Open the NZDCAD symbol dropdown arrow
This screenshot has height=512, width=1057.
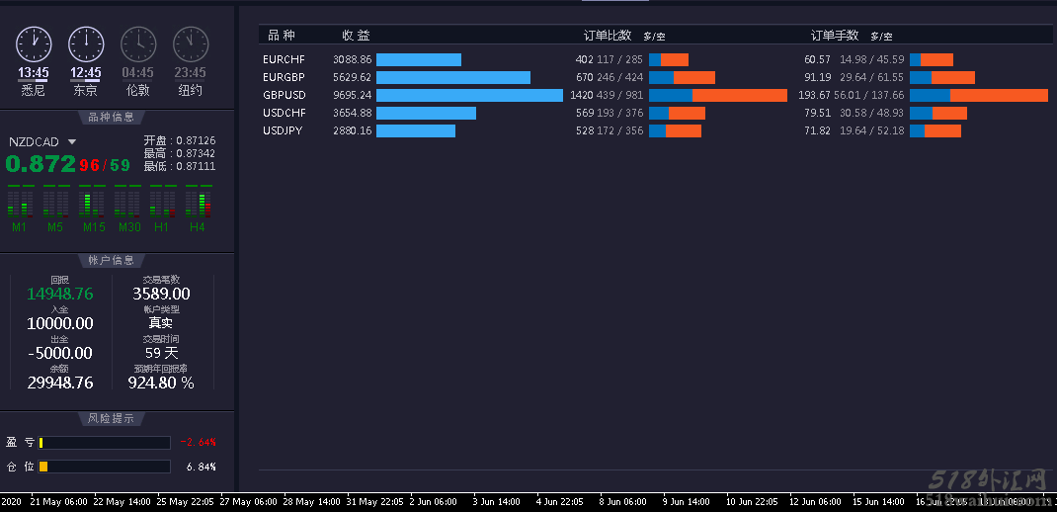[71, 142]
